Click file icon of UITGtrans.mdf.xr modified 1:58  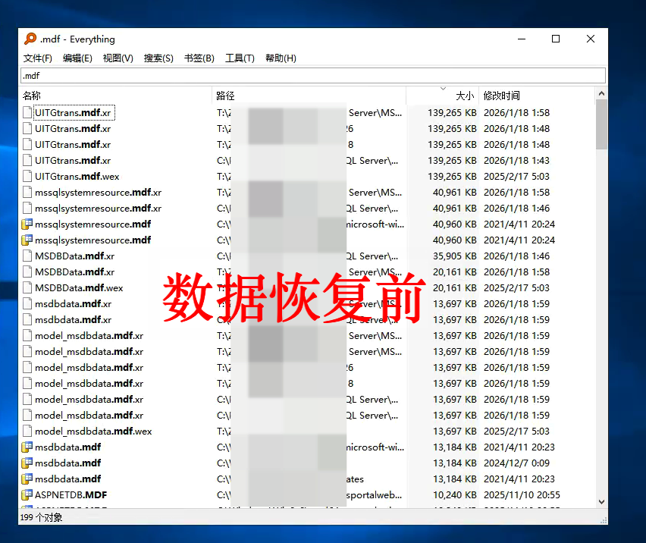point(27,112)
